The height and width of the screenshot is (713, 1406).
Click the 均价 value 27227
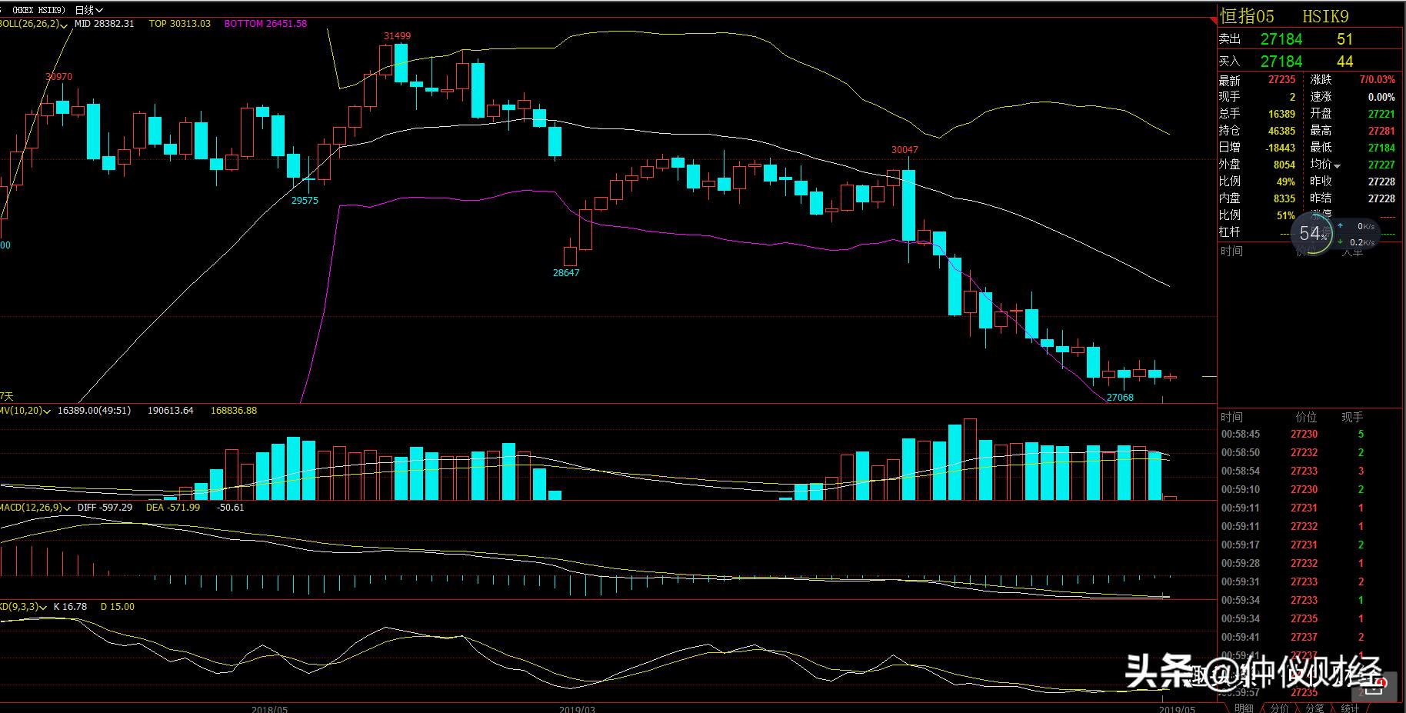point(1381,165)
